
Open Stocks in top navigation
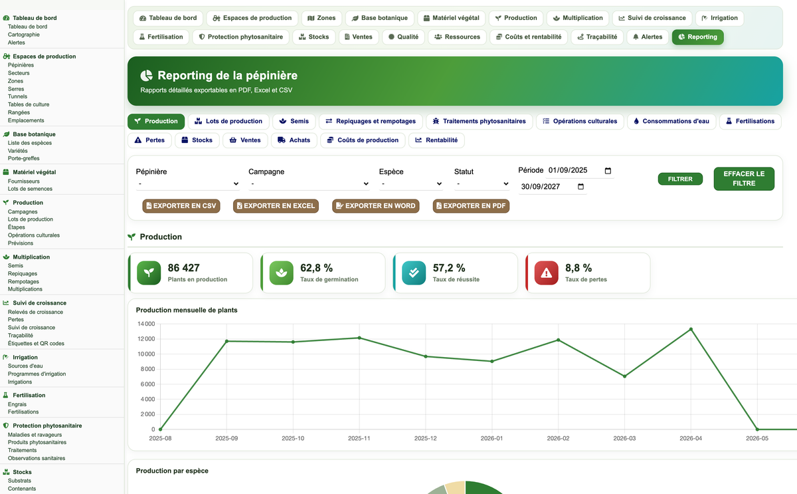[x=313, y=37]
